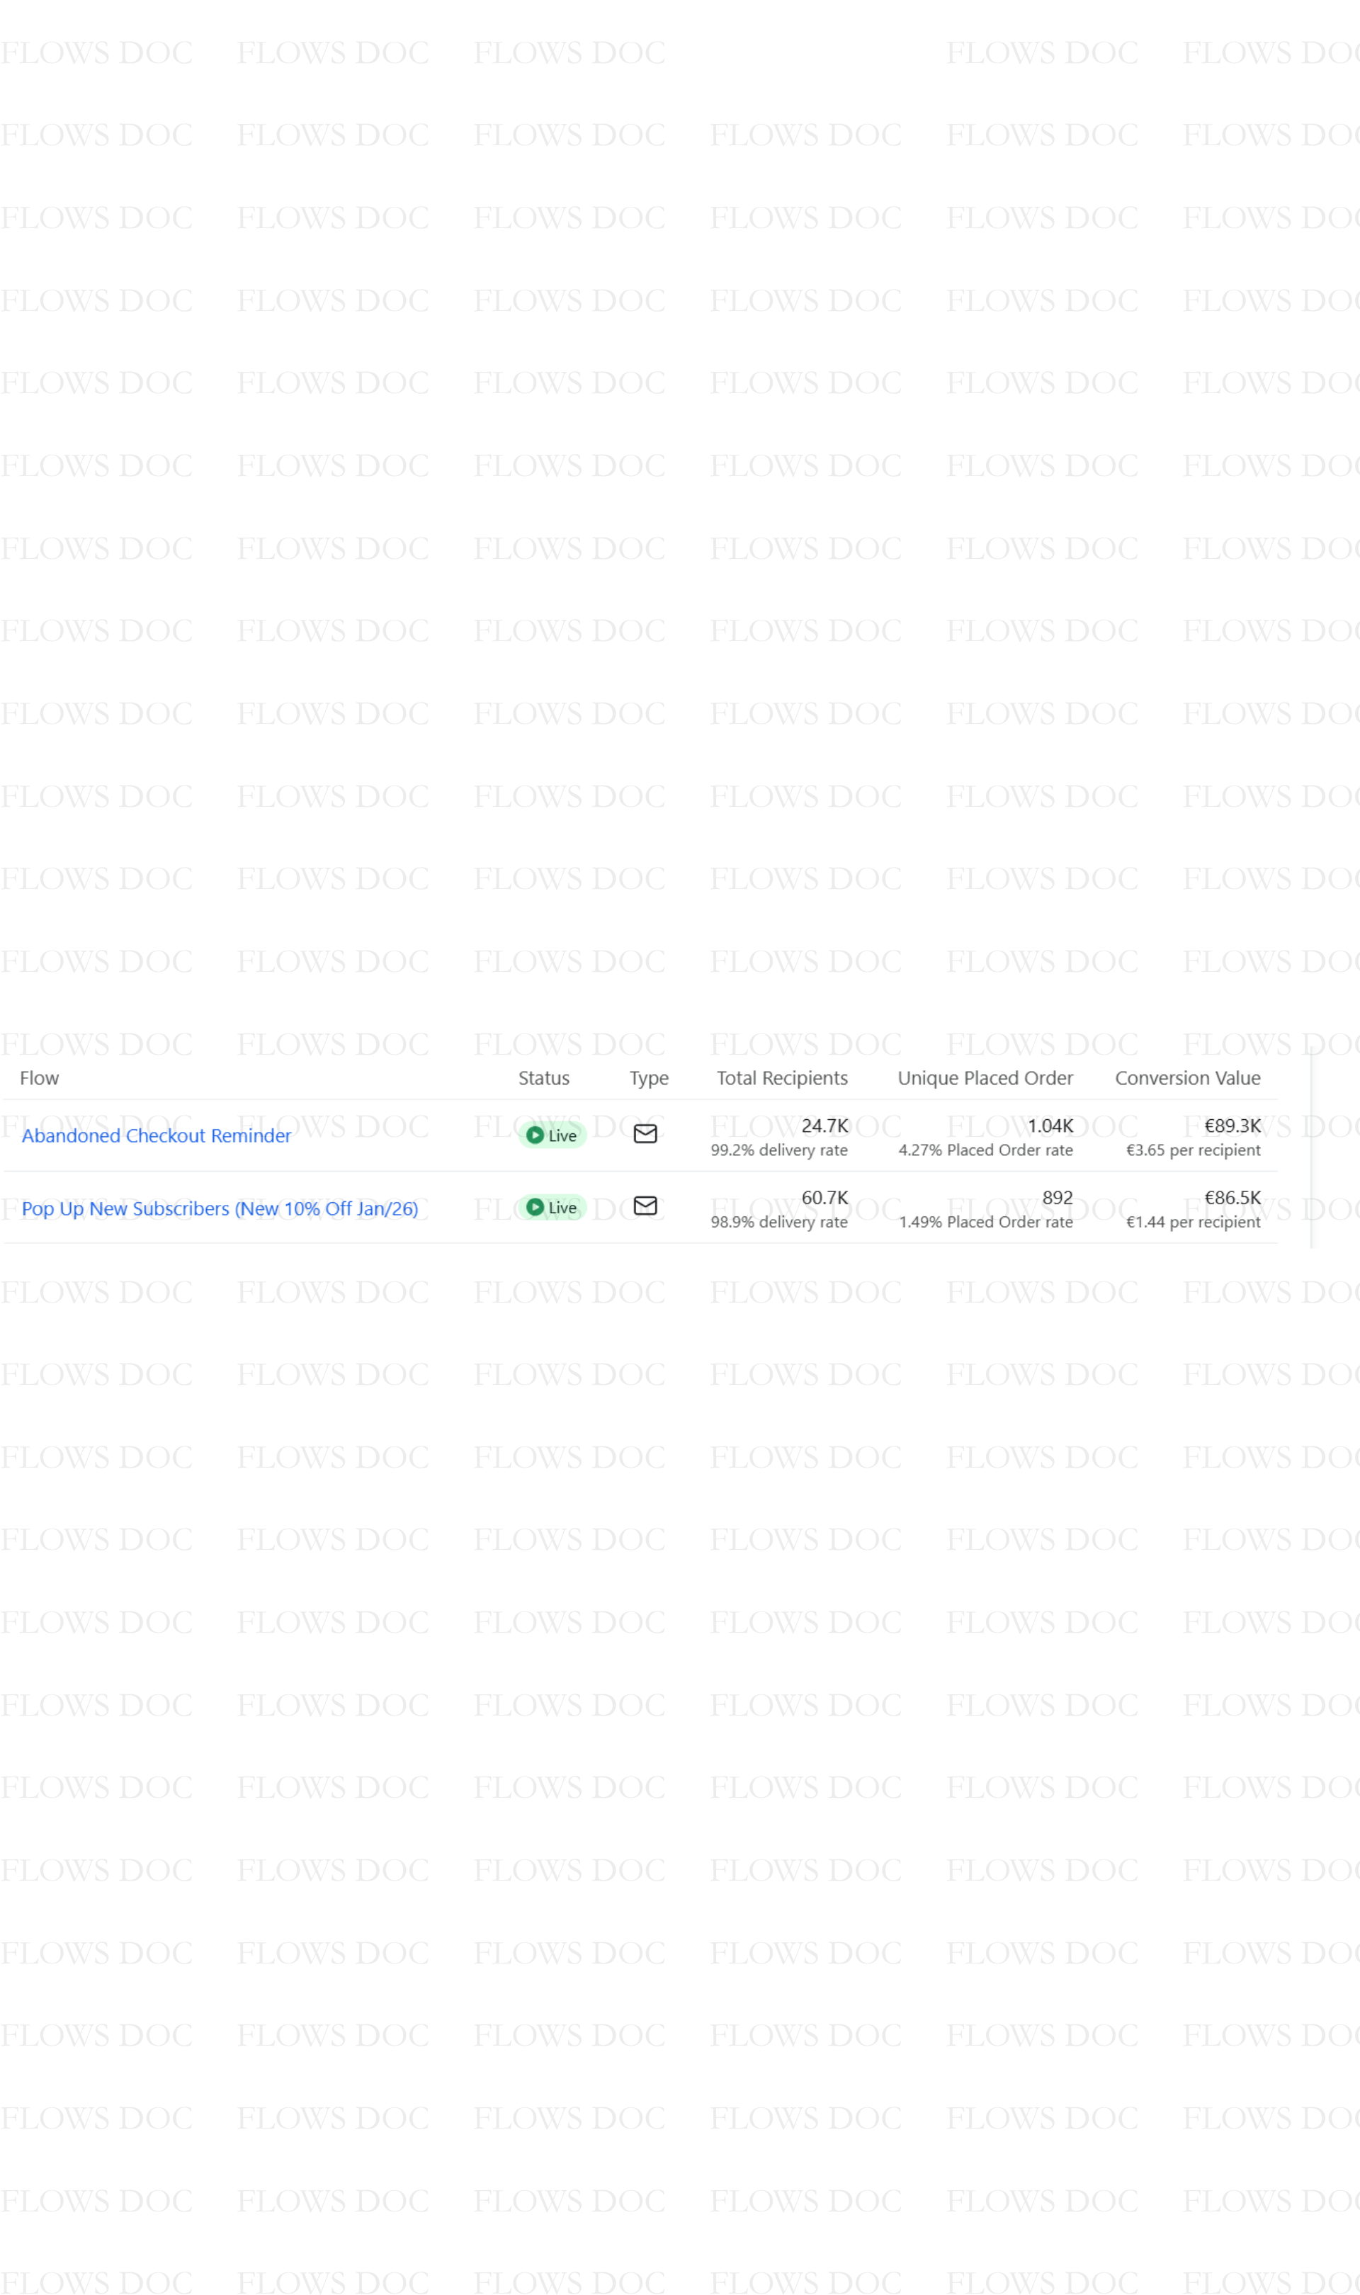
Task: Select the 99.2% delivery rate text
Action: click(x=779, y=1150)
